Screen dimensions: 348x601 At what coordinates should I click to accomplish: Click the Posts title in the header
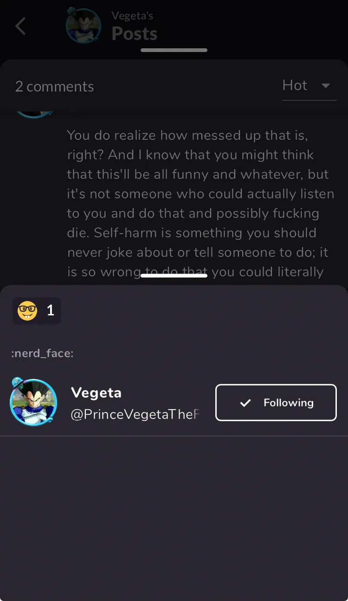[135, 33]
